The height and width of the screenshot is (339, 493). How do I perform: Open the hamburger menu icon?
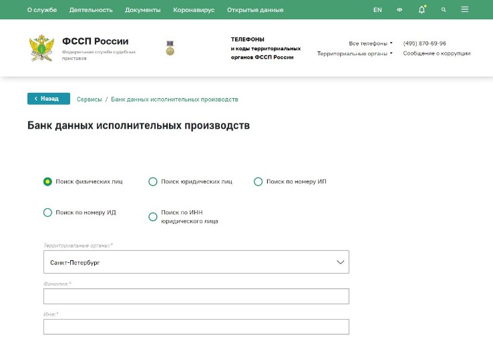point(465,10)
